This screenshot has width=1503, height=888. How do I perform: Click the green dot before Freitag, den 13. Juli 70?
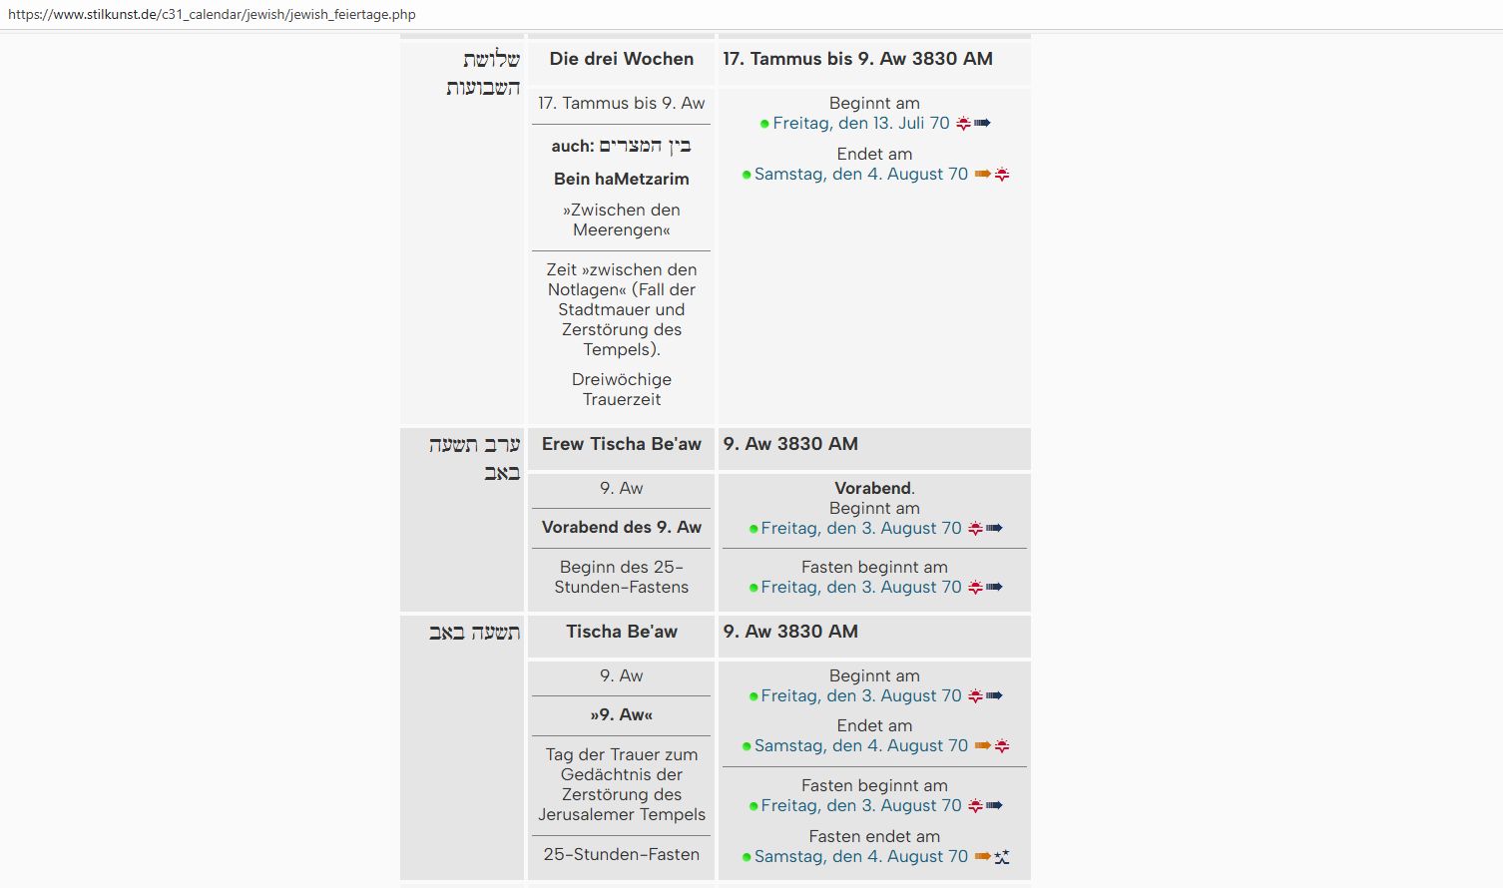pyautogui.click(x=764, y=125)
